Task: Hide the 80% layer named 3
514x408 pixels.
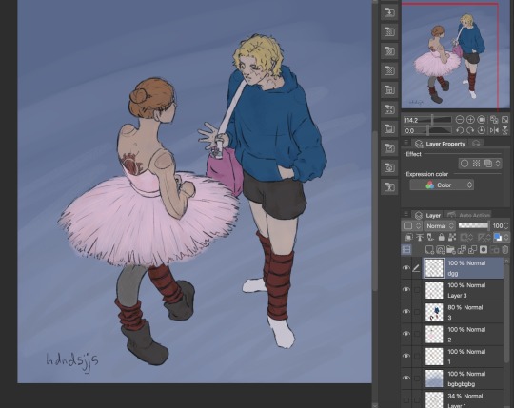Action: tap(406, 312)
